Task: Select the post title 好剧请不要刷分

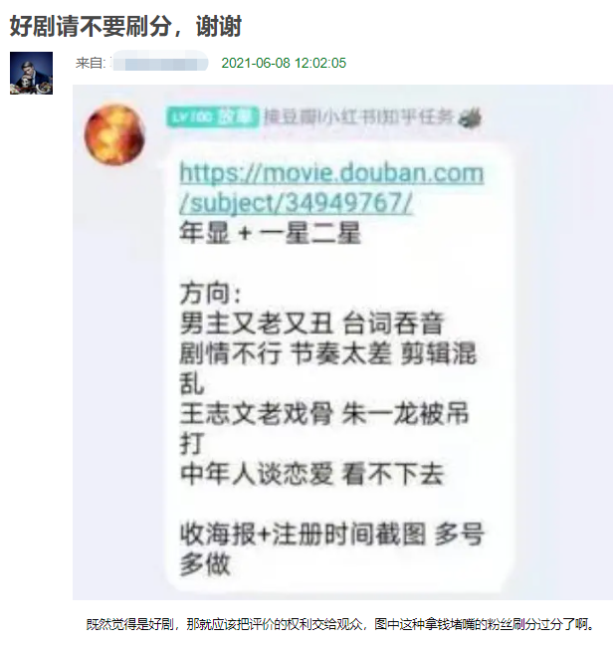Action: [91, 26]
